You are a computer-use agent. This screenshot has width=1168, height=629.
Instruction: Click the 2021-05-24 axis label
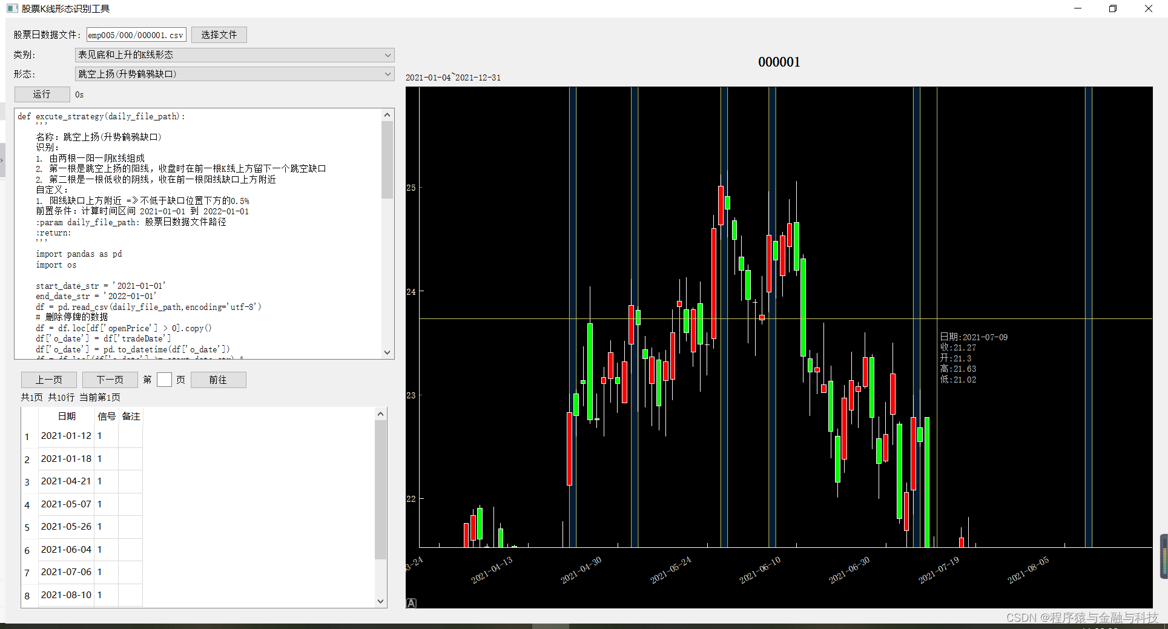point(670,570)
